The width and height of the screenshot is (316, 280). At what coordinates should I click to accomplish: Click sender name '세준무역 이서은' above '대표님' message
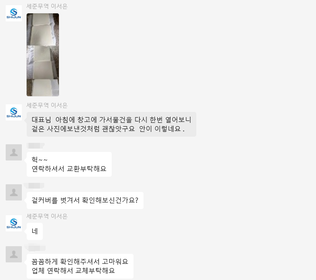pos(47,105)
